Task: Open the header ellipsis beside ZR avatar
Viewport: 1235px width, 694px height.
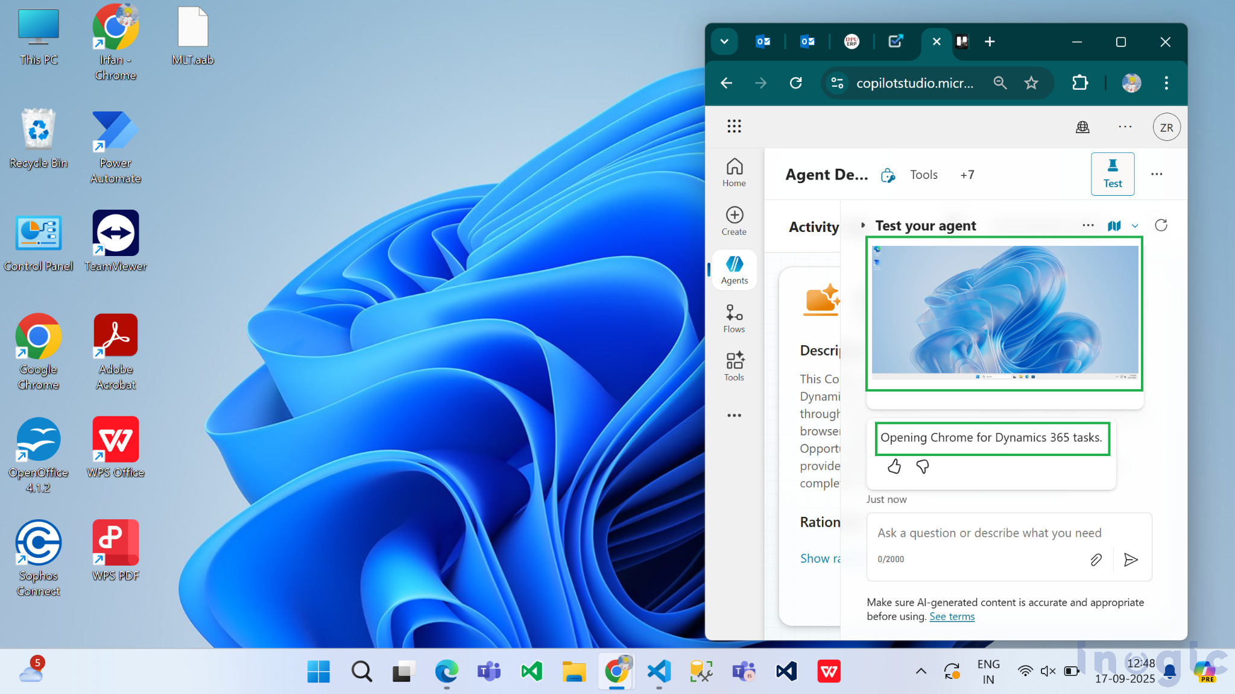Action: [x=1125, y=127]
